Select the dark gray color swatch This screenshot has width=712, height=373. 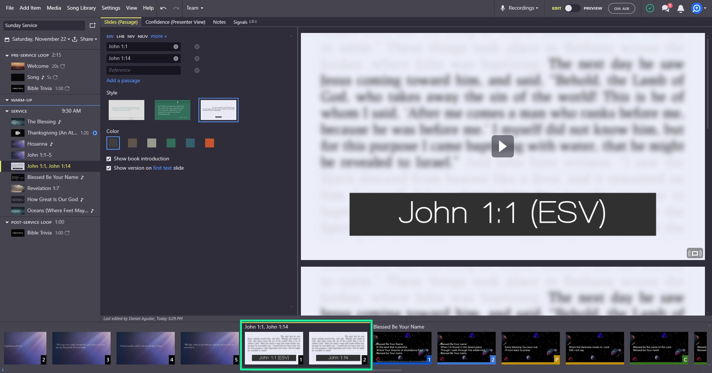pos(113,143)
